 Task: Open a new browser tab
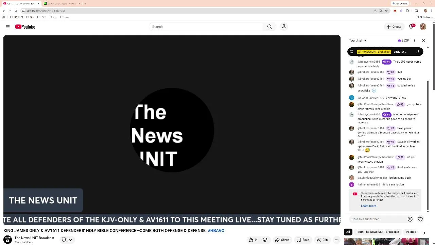[85, 3]
